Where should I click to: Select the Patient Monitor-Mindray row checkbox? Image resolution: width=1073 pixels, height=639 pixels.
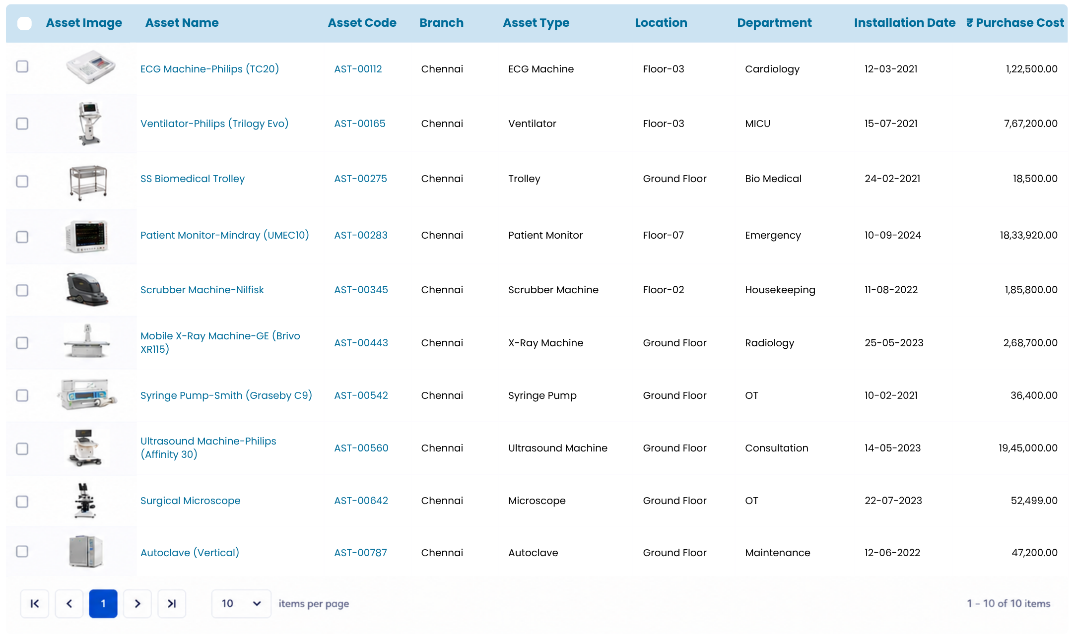point(22,237)
